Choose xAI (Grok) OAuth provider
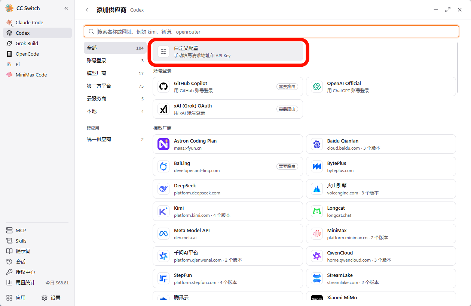The height and width of the screenshot is (306, 471). pyautogui.click(x=228, y=109)
